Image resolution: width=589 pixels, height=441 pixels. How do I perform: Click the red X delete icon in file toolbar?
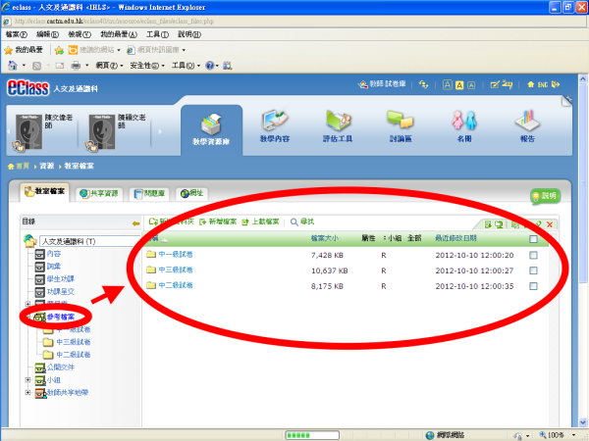click(x=550, y=224)
